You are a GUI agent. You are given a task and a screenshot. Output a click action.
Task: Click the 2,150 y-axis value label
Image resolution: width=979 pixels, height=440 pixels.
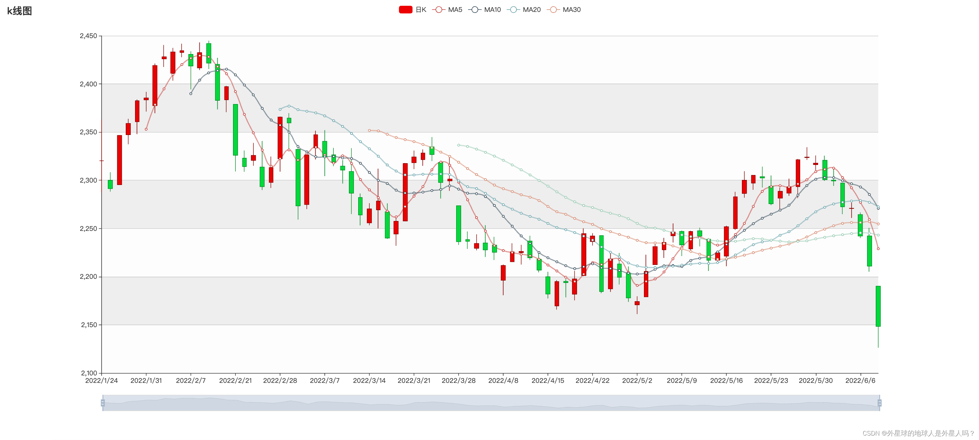89,325
